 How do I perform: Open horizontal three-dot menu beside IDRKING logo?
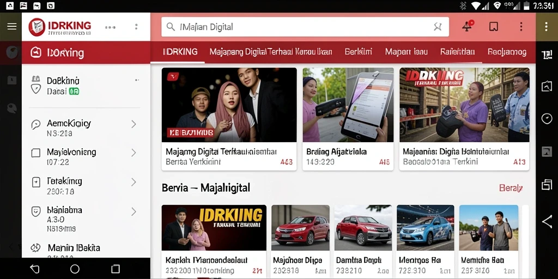[110, 27]
